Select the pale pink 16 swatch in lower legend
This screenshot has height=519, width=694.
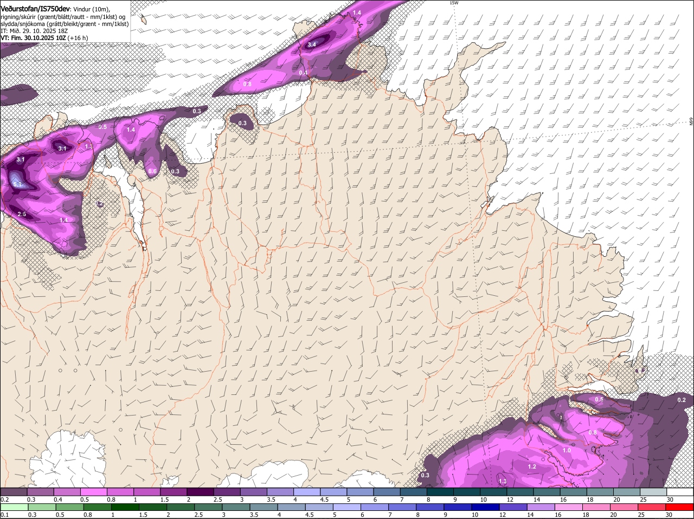click(x=568, y=507)
